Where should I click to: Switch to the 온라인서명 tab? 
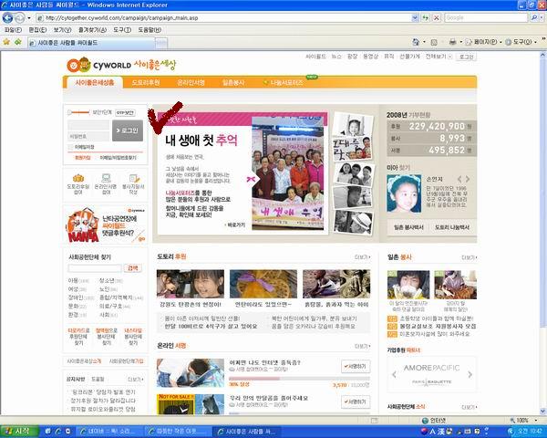click(191, 83)
